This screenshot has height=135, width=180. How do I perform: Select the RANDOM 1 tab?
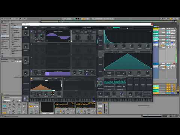point(100,79)
